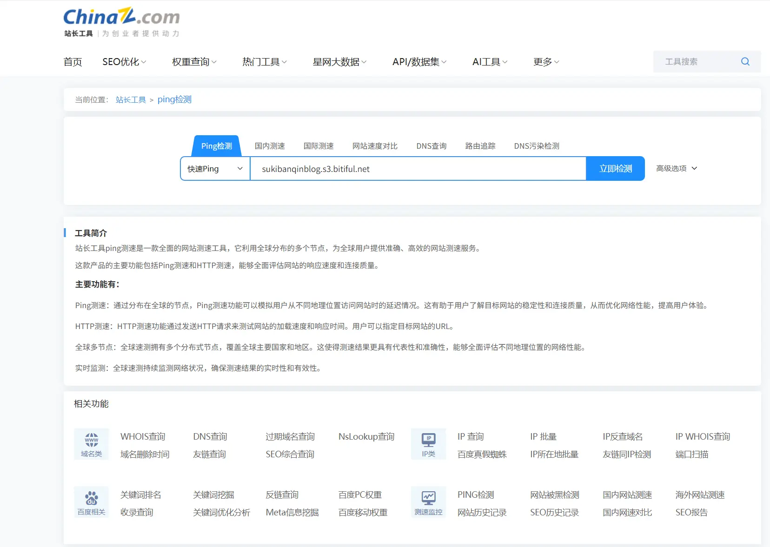Expand the 更多 menu
Viewport: 770px width, 547px height.
click(546, 62)
